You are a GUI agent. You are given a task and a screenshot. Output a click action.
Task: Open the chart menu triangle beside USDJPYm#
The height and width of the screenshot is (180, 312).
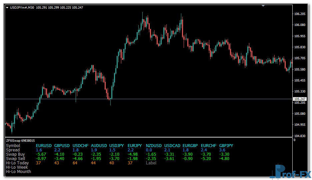(x=7, y=7)
